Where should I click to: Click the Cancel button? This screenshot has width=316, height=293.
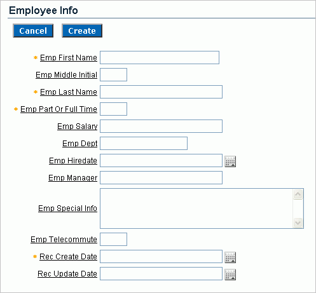[x=33, y=31]
